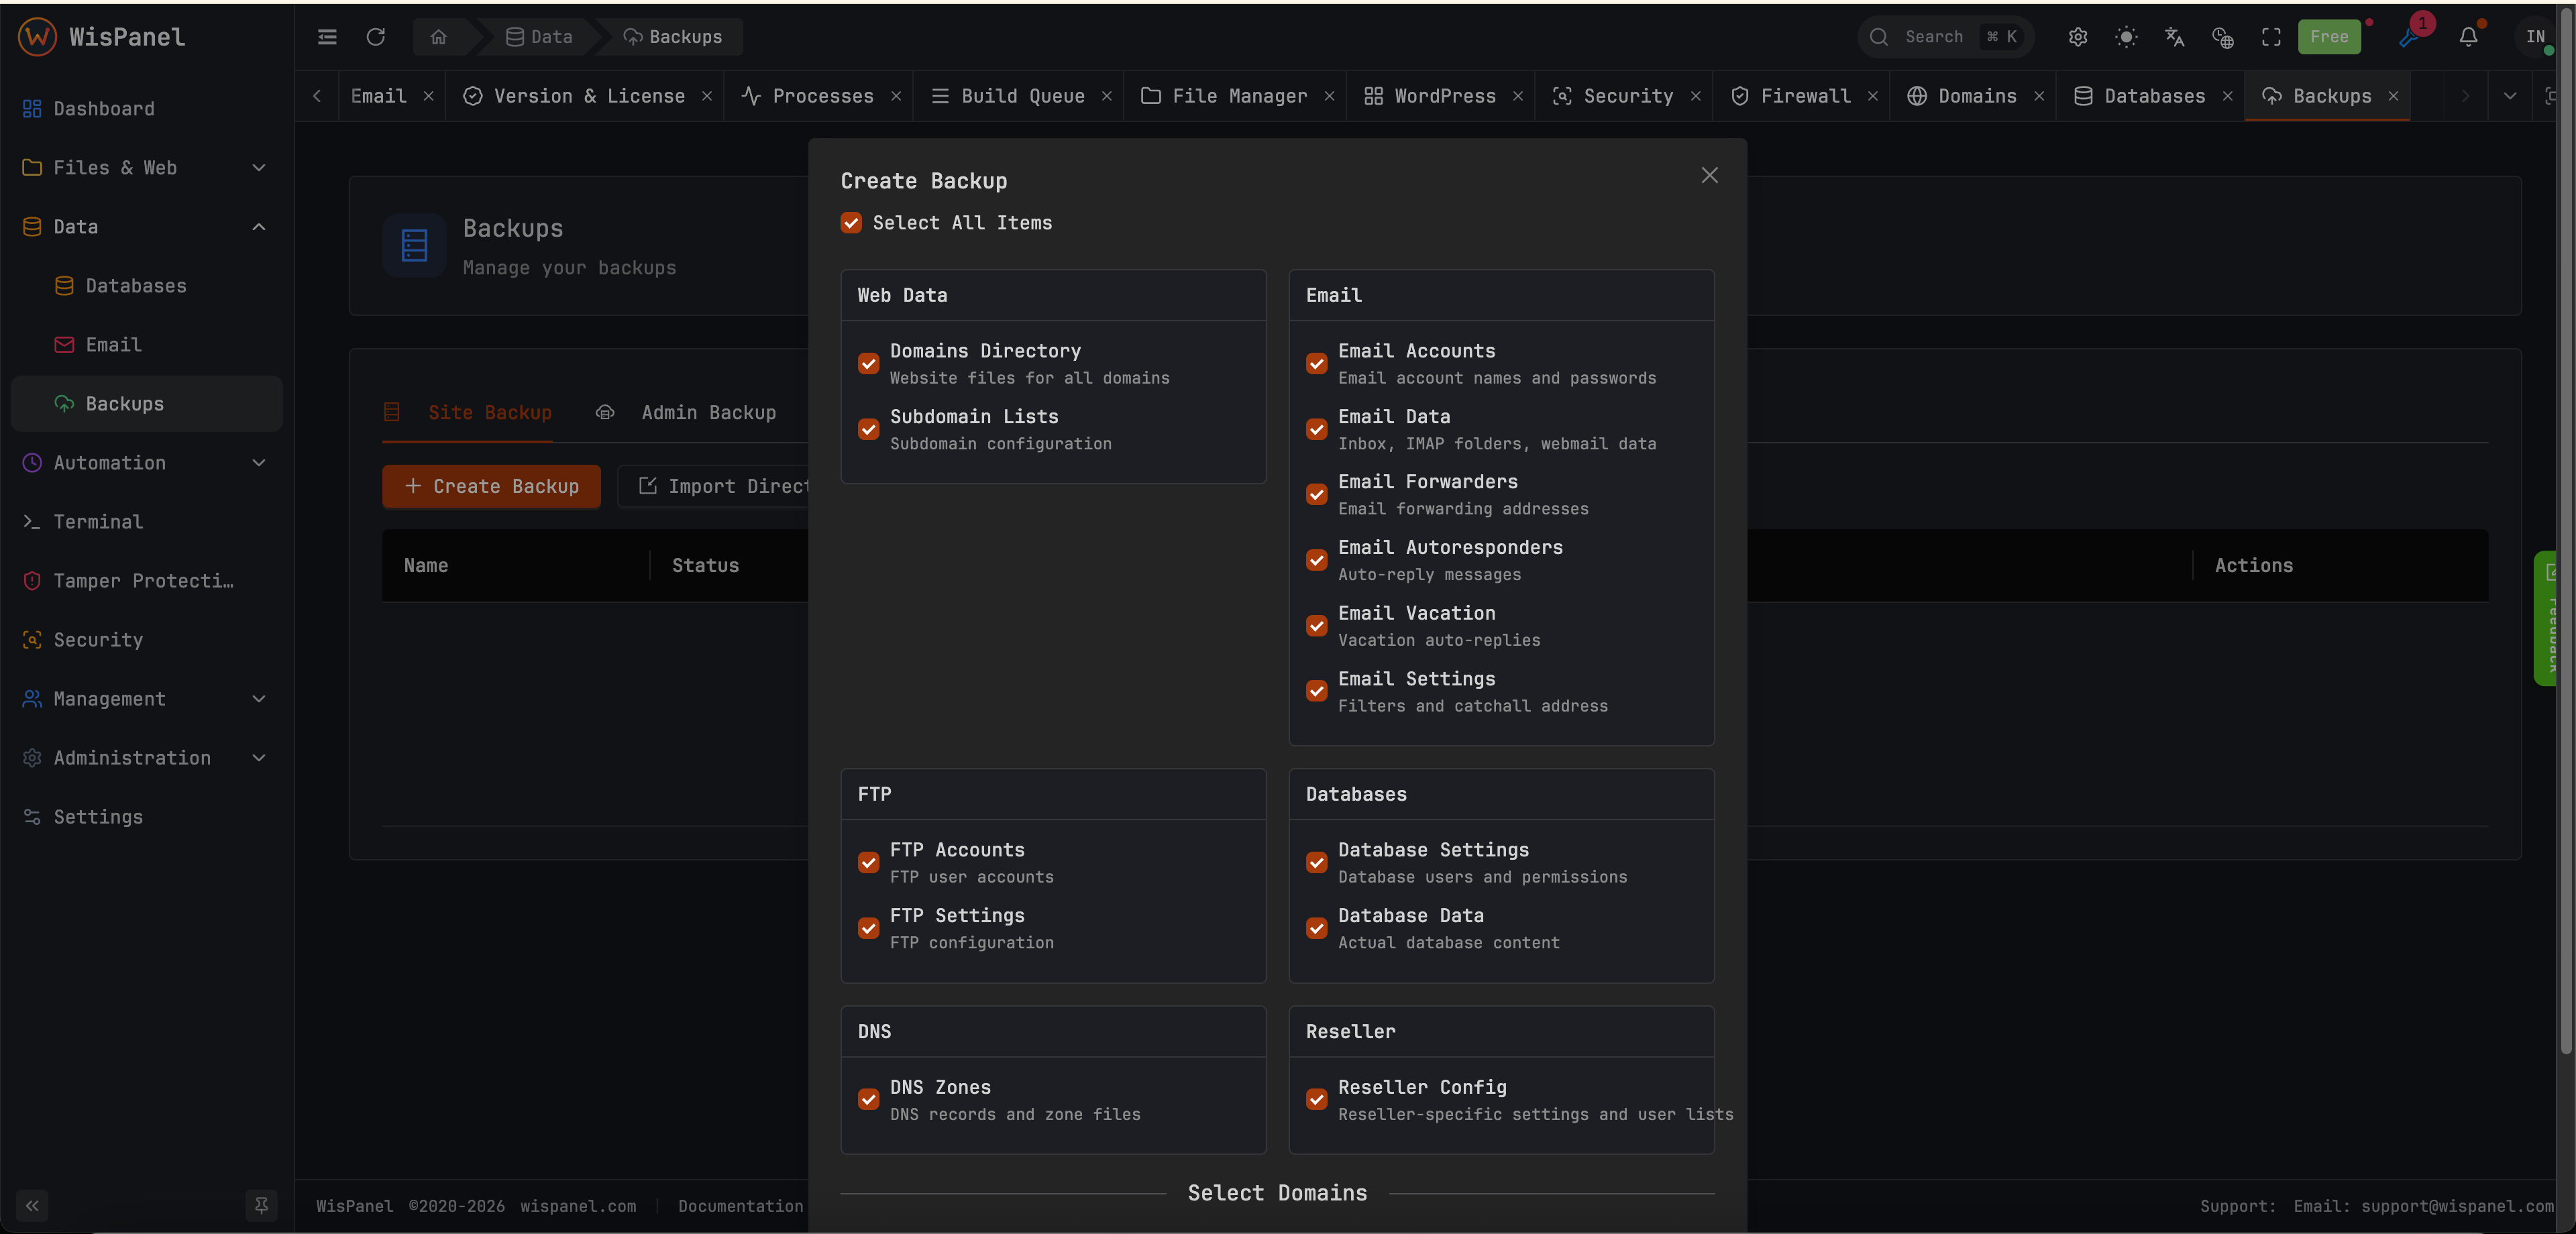Expand the Files & Web sidebar group
Viewport: 2576px width, 1234px height.
[146, 167]
